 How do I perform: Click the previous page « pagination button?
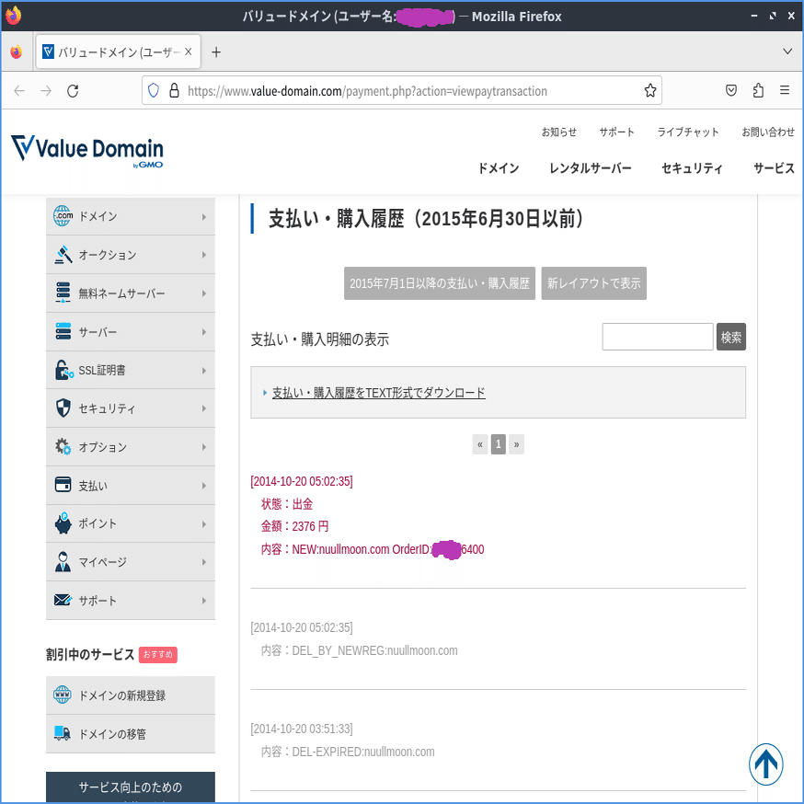480,444
